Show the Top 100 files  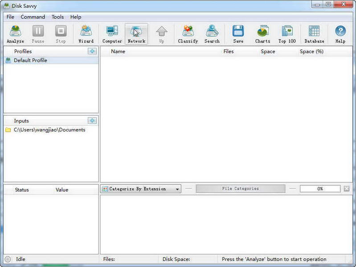tap(287, 34)
